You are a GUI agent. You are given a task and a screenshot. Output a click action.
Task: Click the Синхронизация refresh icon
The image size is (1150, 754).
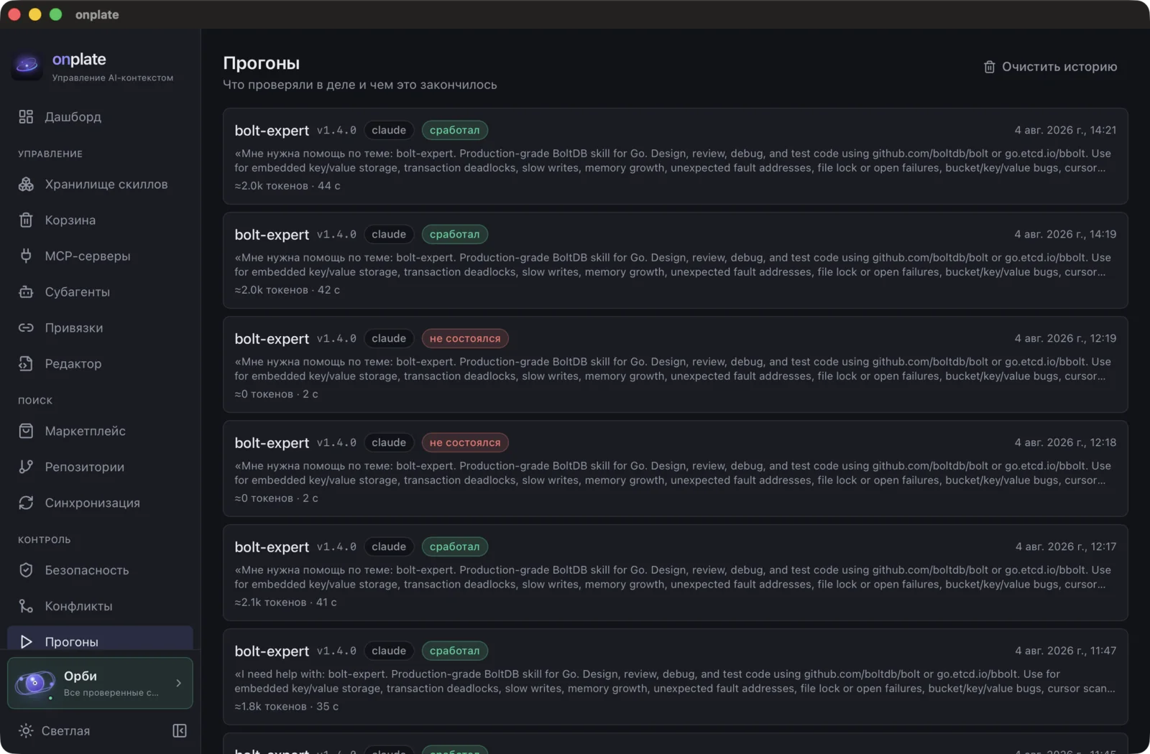click(x=26, y=503)
